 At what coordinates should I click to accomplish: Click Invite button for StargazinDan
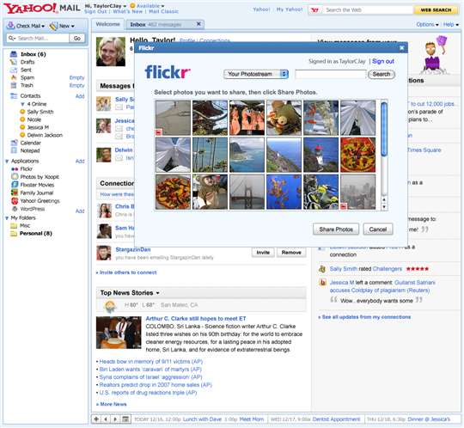[263, 253]
